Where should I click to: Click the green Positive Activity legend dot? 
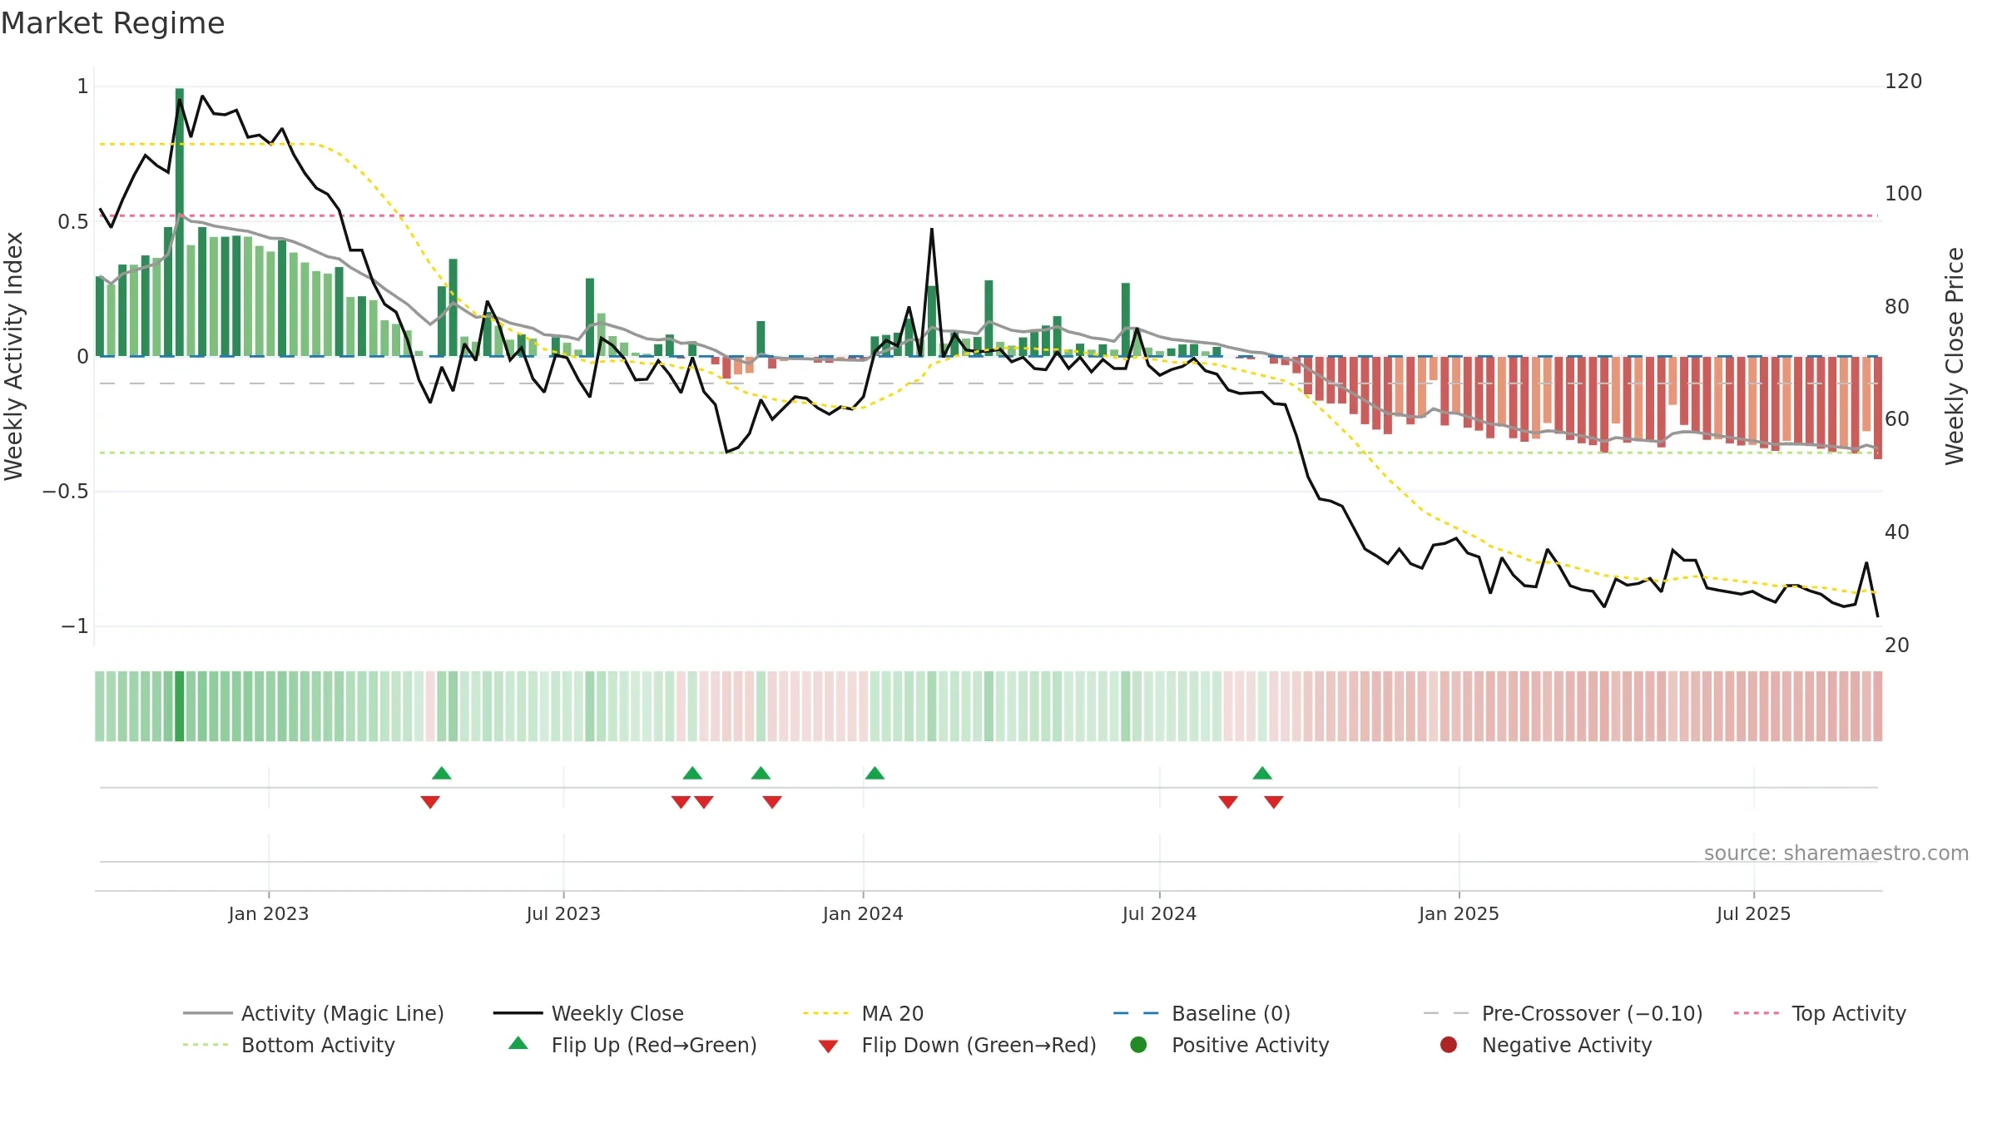[1138, 1044]
